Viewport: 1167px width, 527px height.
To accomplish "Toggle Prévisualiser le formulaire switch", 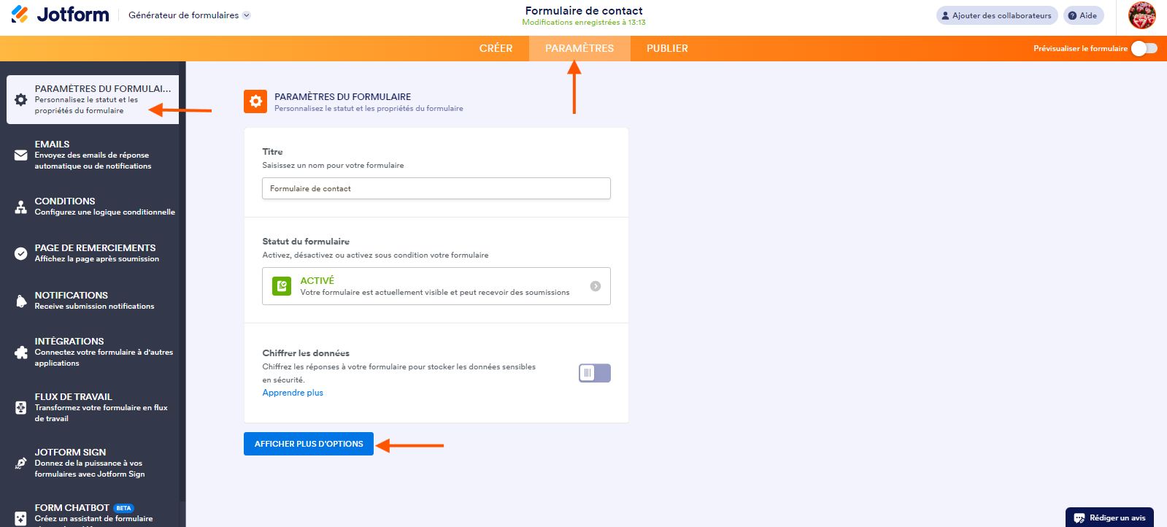I will tap(1144, 48).
